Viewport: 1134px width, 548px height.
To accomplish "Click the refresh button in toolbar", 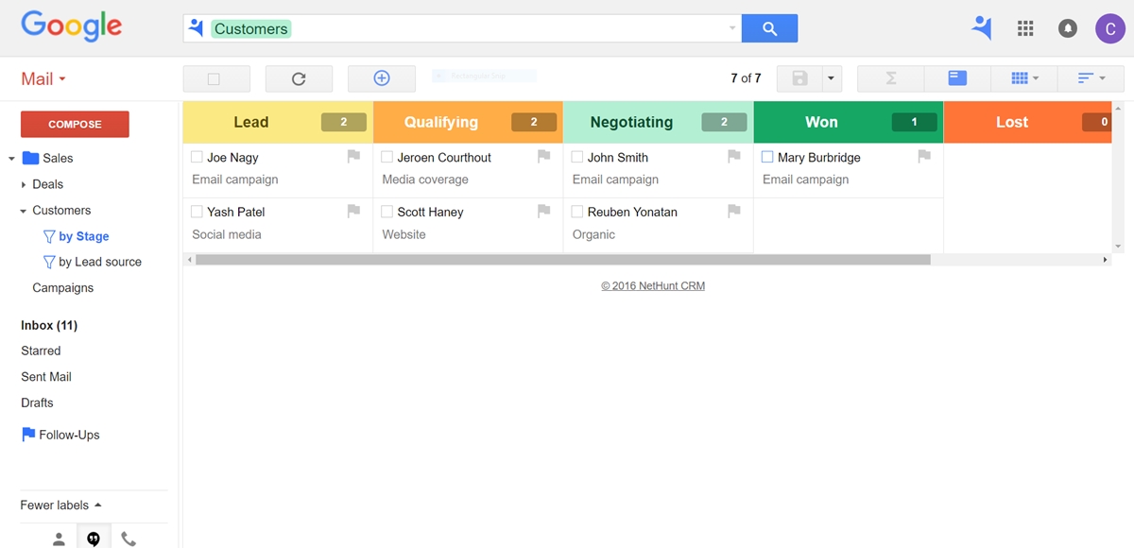I will click(x=299, y=78).
